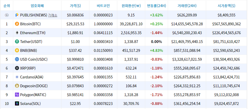The image size is (248, 109).
Task: Sort by the 거래량(24H) column header
Action: tap(187, 6)
